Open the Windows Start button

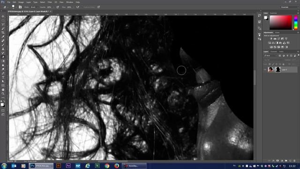(x=4, y=166)
